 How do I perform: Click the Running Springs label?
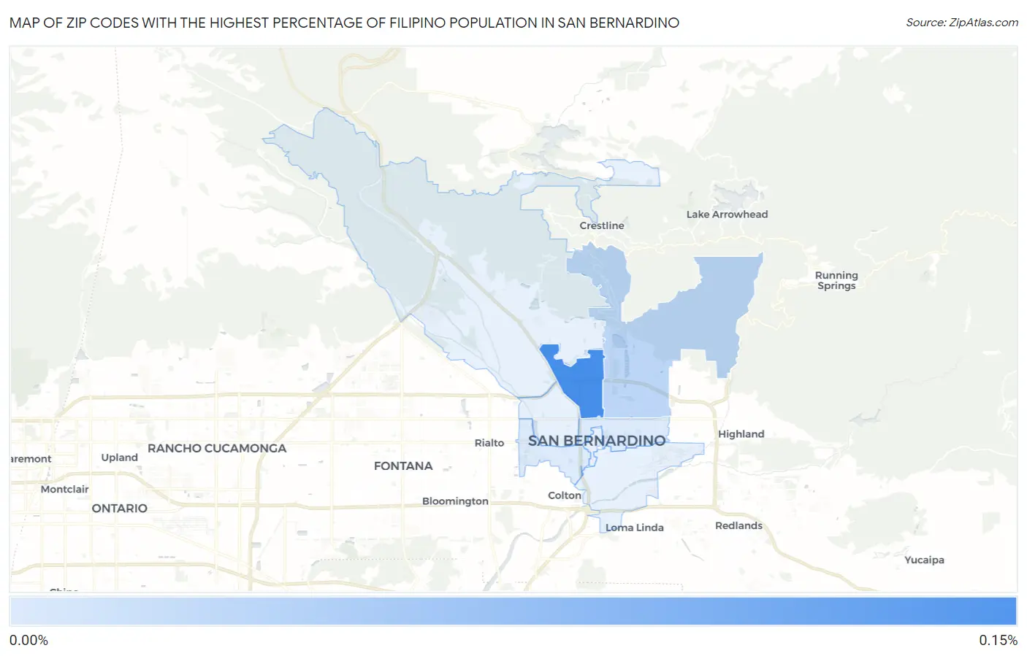tap(836, 280)
